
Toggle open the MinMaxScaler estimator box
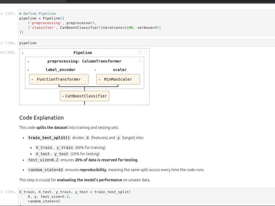pos(118,79)
